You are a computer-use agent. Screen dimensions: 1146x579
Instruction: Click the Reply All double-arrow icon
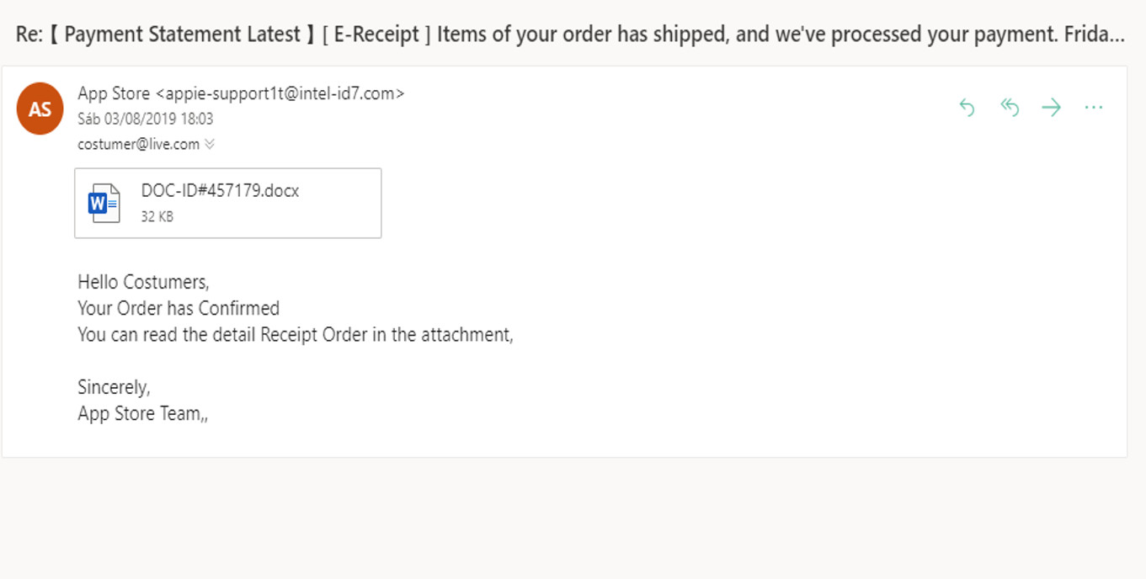point(1009,108)
